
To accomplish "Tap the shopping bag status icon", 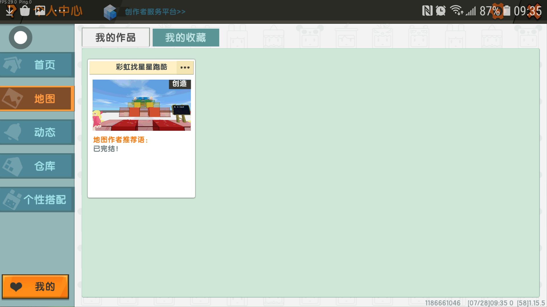I will tap(25, 11).
